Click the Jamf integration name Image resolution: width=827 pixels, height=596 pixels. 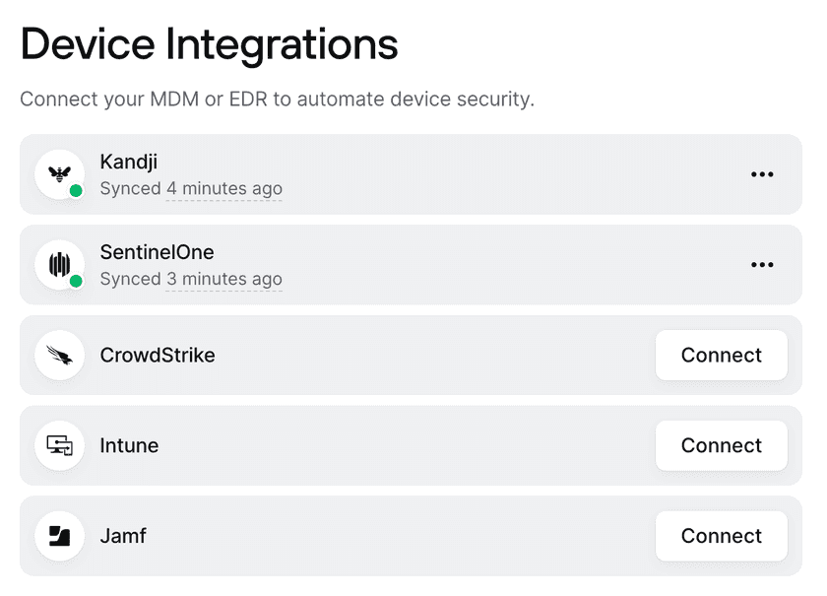pos(123,536)
